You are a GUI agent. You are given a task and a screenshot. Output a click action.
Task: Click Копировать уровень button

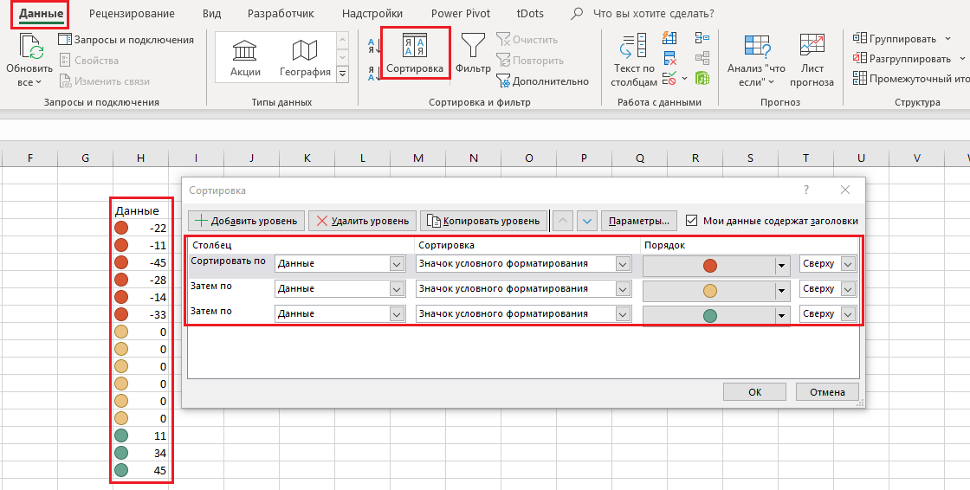point(484,221)
